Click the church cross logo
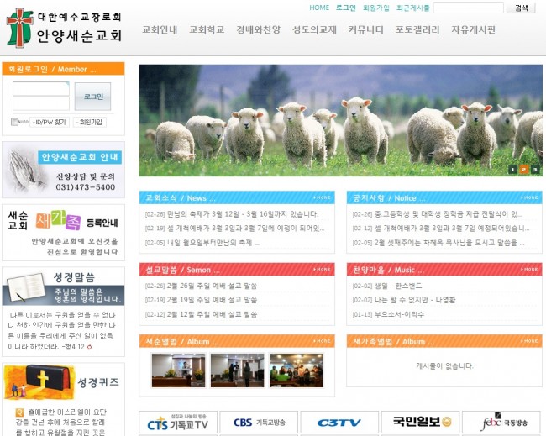 20,29
